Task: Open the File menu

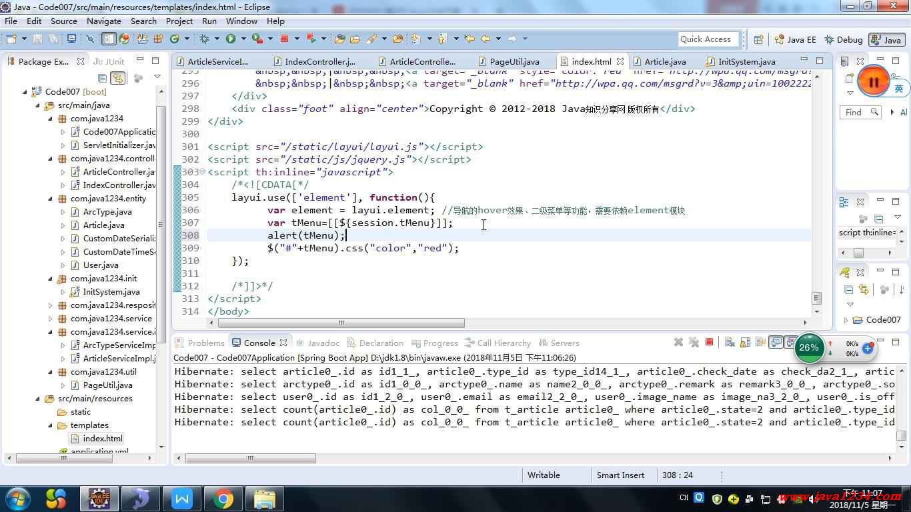Action: [11, 21]
